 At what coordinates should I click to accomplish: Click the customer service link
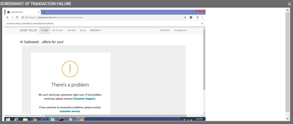pos(70,111)
